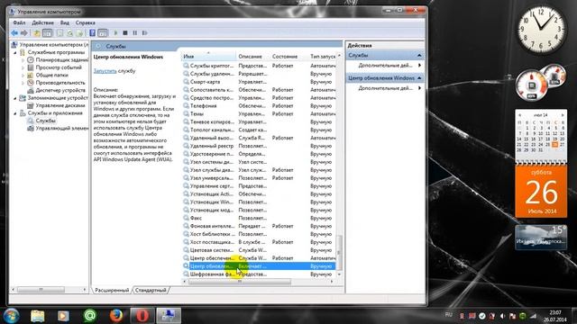Viewport: 577px width, 324px height.
Task: Select the Смарт-карта service row
Action: coord(259,82)
